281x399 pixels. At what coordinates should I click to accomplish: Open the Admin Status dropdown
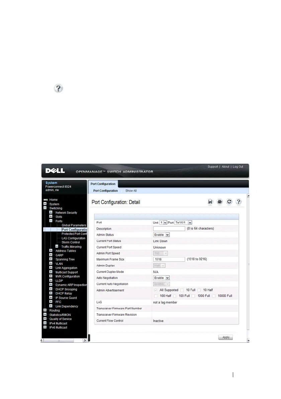pyautogui.click(x=162, y=235)
